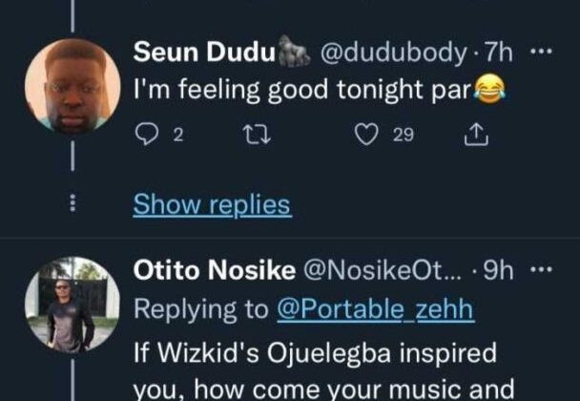580x401 pixels.
Task: Retweet Seun Dudu's tweet
Action: [x=249, y=137]
